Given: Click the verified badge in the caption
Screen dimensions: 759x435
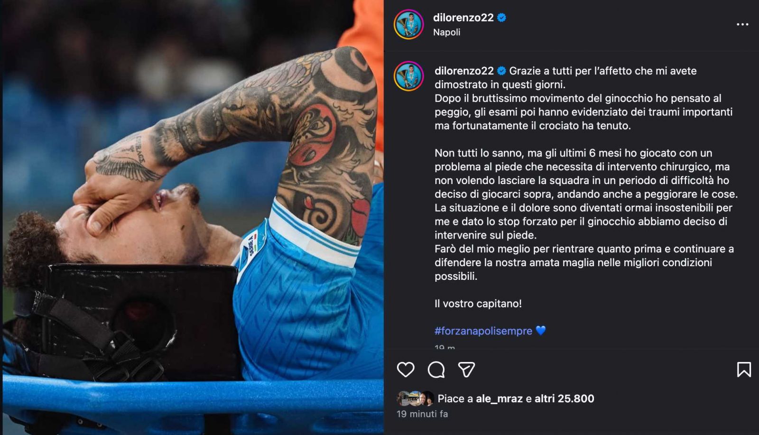Looking at the screenshot, I should [501, 71].
